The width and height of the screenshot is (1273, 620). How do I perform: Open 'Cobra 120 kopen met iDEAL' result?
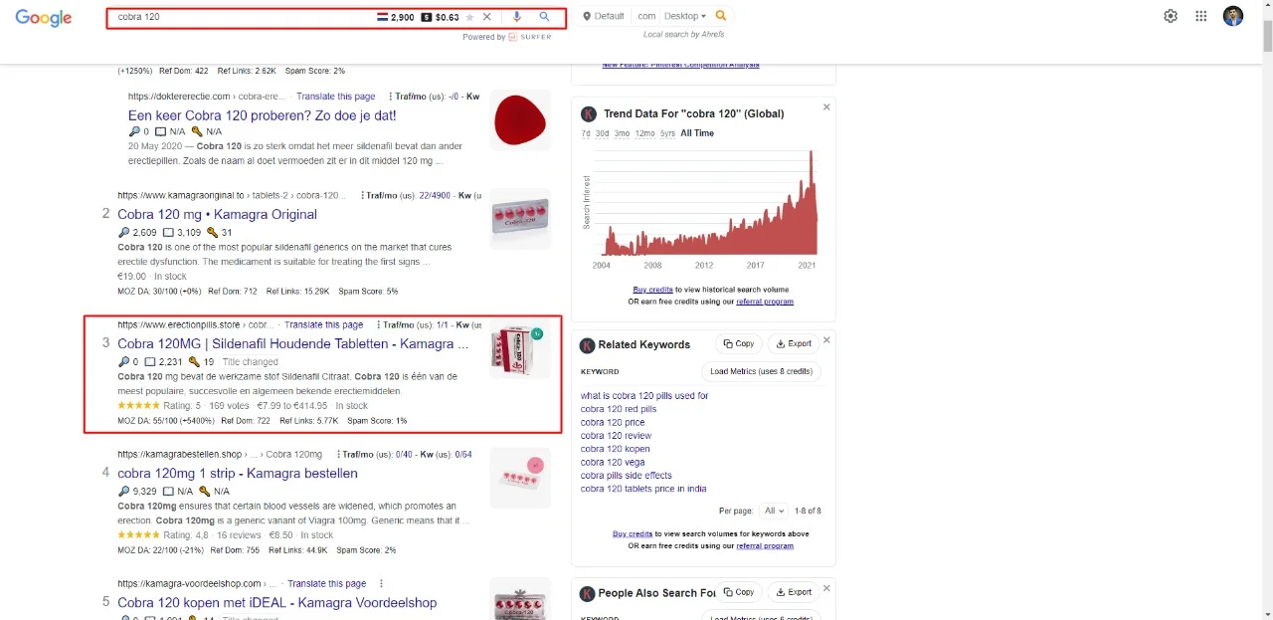pos(276,602)
